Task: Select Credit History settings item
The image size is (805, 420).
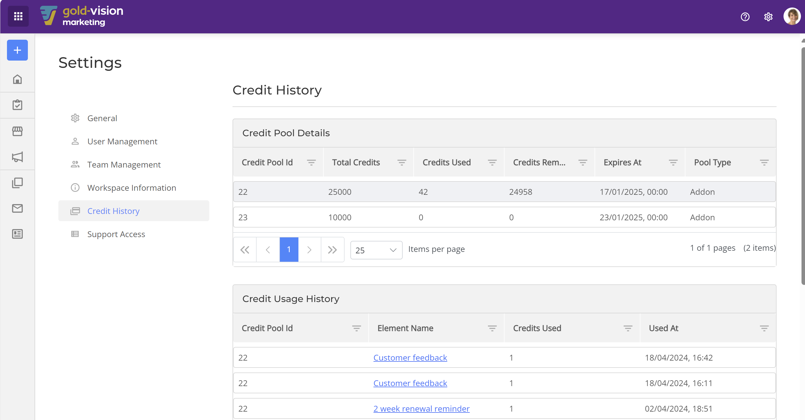Action: click(x=134, y=211)
